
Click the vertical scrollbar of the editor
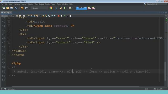(x=165, y=71)
